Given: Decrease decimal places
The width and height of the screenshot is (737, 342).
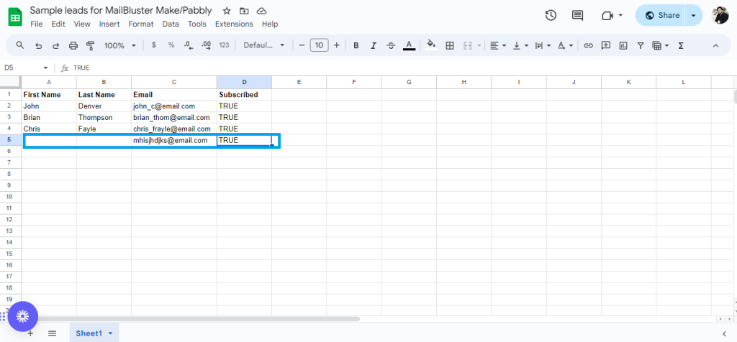Looking at the screenshot, I should click(x=189, y=45).
